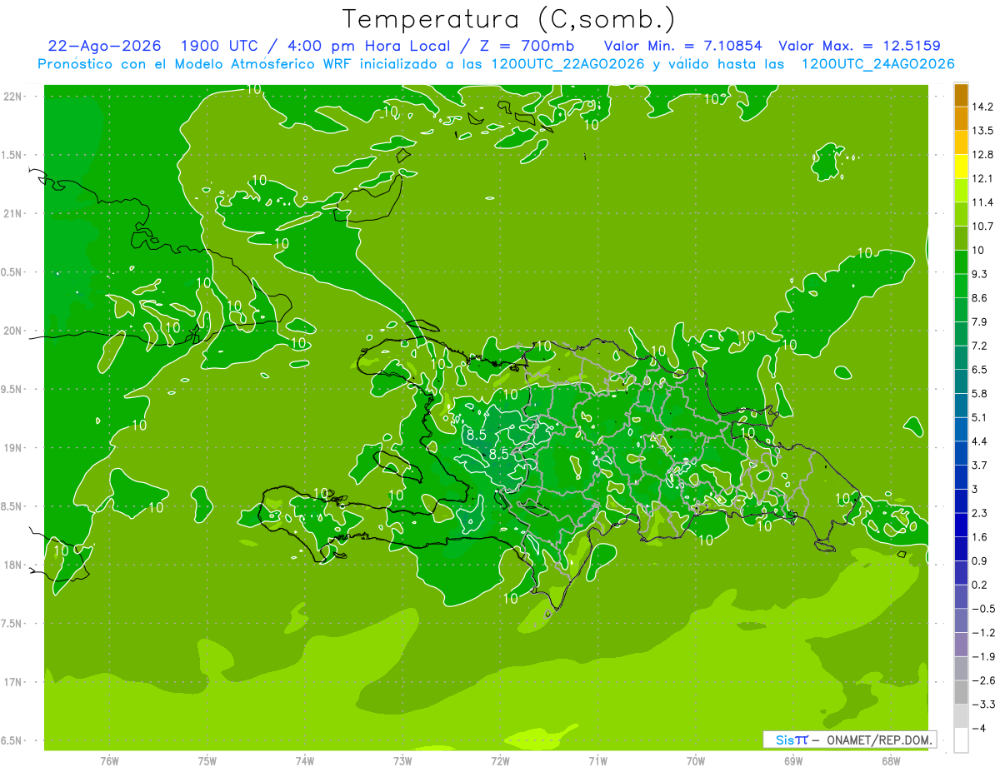The width and height of the screenshot is (1000, 772).
Task: Click the "-3.3" color scale label
Action: click(x=983, y=705)
